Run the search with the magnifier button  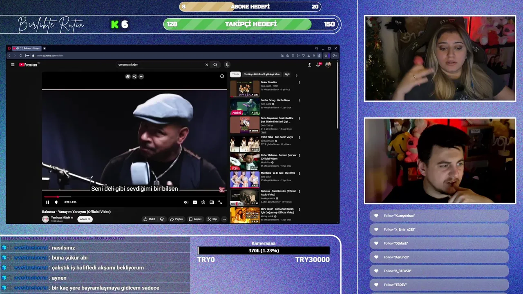pos(215,65)
